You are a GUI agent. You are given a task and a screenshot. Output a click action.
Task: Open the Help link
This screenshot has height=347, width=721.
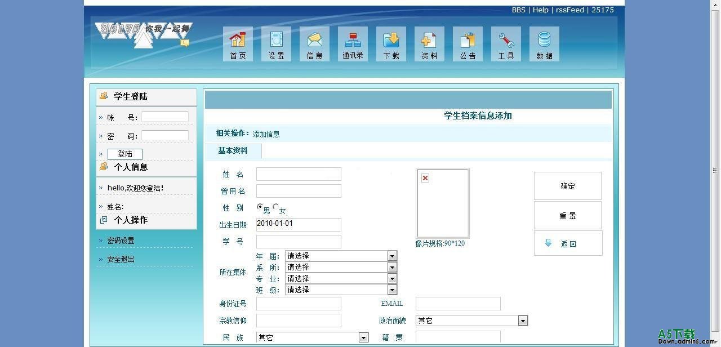540,10
